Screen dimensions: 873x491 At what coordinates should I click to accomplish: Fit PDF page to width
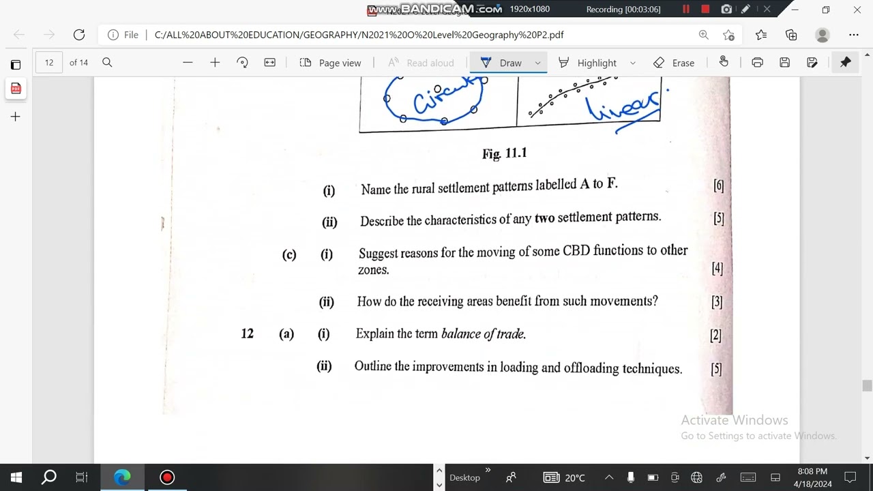point(270,62)
